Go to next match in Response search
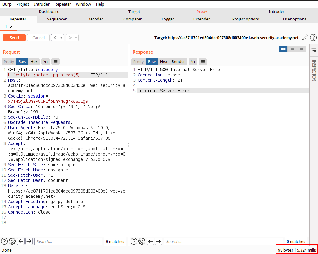 159,241
